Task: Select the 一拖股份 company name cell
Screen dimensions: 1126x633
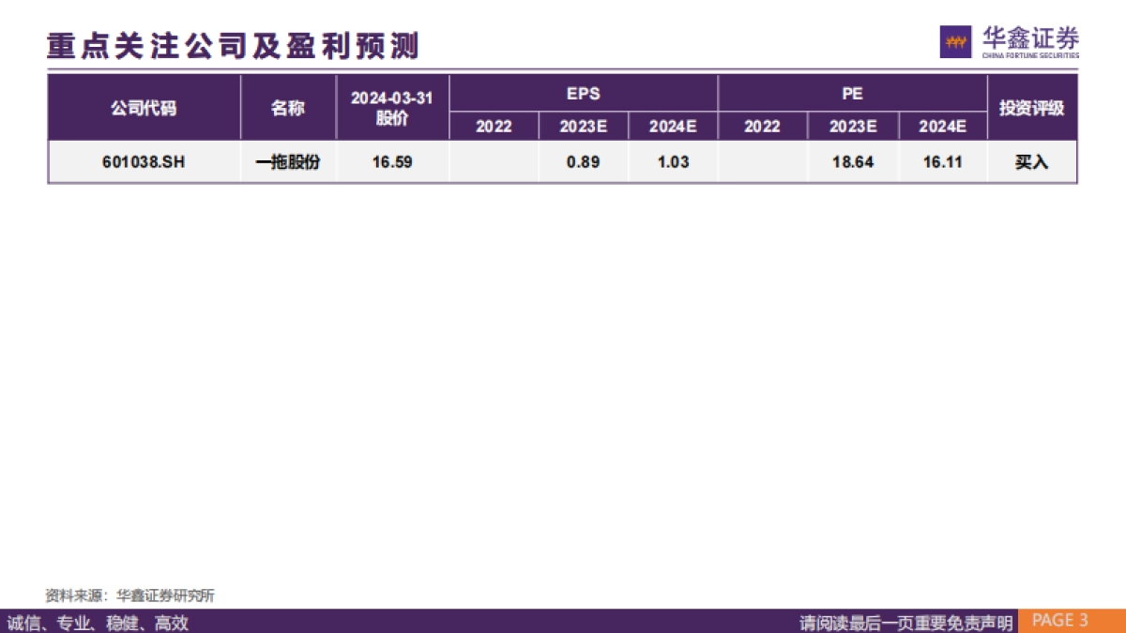Action: pos(290,161)
